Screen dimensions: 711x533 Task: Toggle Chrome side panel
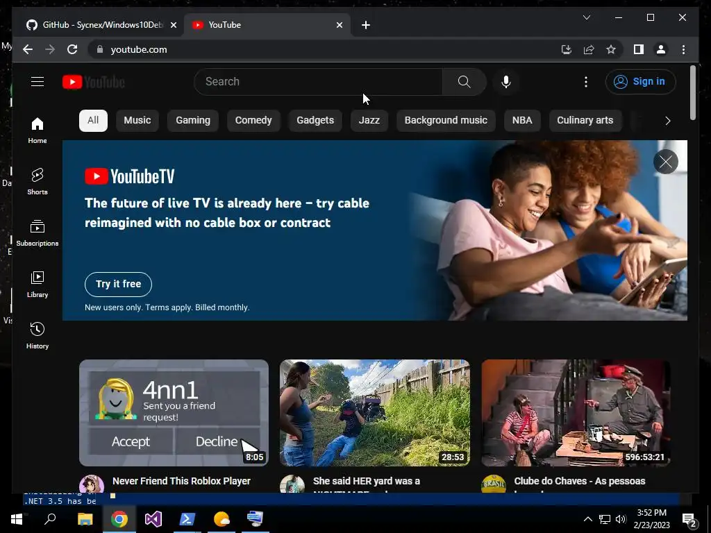639,49
